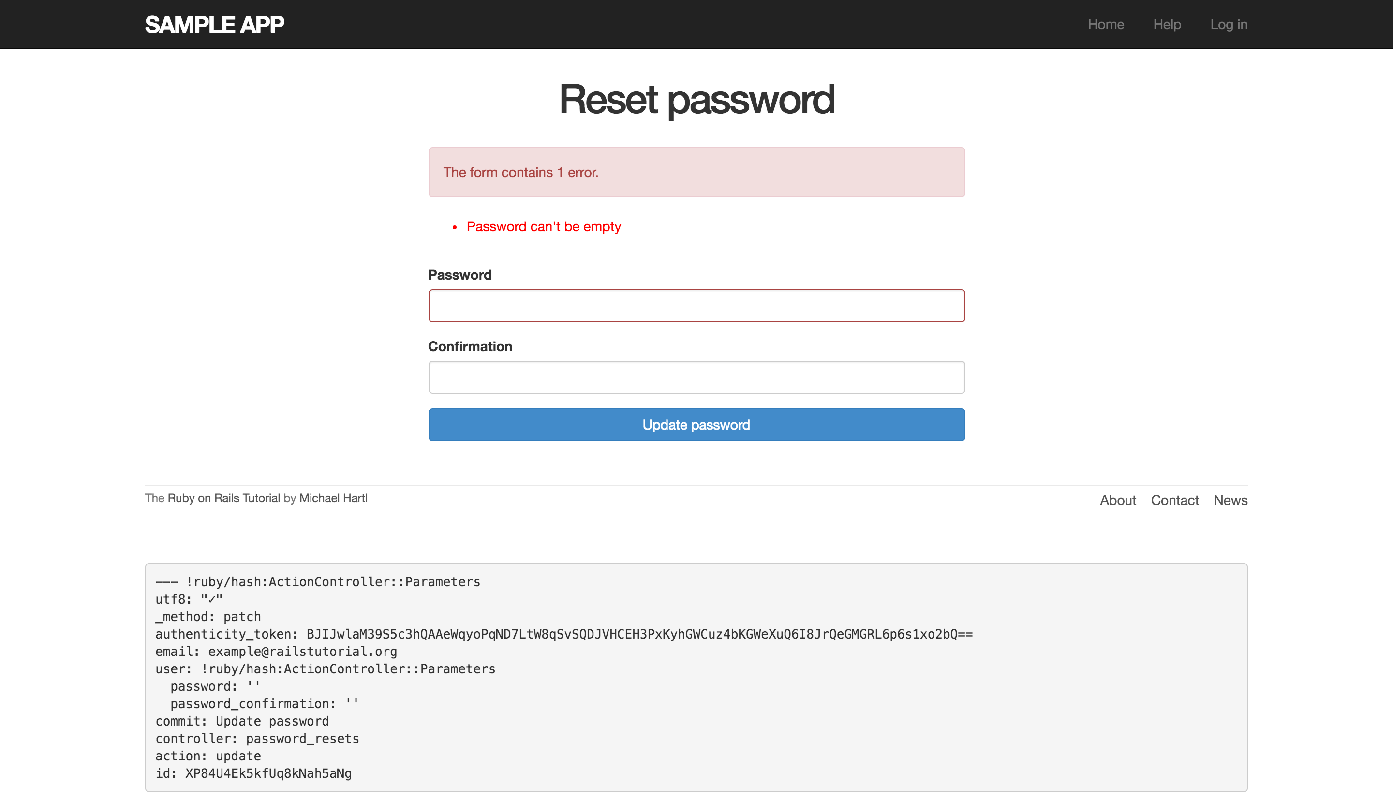Image resolution: width=1393 pixels, height=802 pixels.
Task: Open the Help nav link
Action: 1167,24
